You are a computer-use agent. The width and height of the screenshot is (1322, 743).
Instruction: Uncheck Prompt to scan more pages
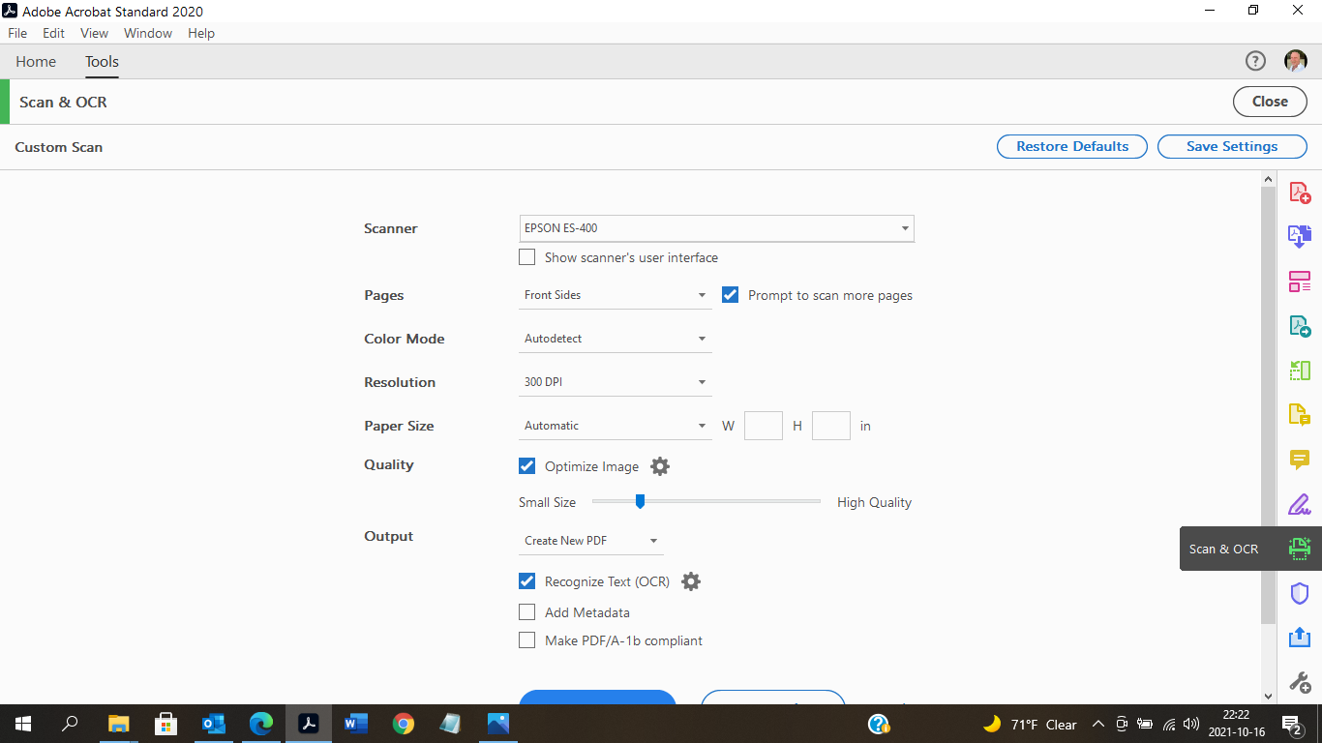[x=730, y=294]
